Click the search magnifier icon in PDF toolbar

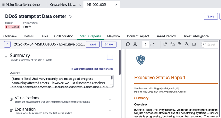pyautogui.click(x=204, y=44)
